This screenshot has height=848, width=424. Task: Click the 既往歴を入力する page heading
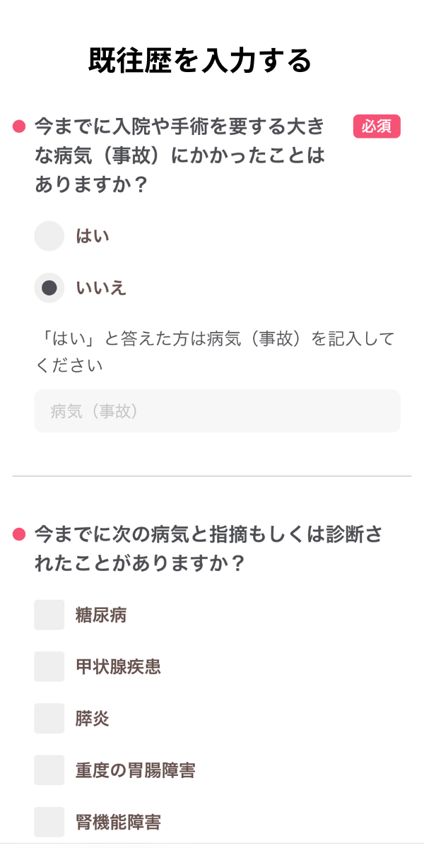pos(200,61)
